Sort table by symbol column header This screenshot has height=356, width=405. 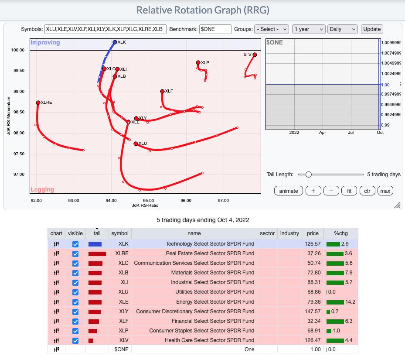click(120, 233)
